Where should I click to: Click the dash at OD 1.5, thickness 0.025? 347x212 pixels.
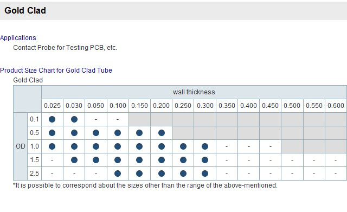[x=52, y=160]
